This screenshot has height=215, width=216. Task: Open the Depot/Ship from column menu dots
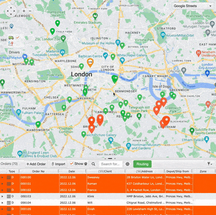click(192, 171)
